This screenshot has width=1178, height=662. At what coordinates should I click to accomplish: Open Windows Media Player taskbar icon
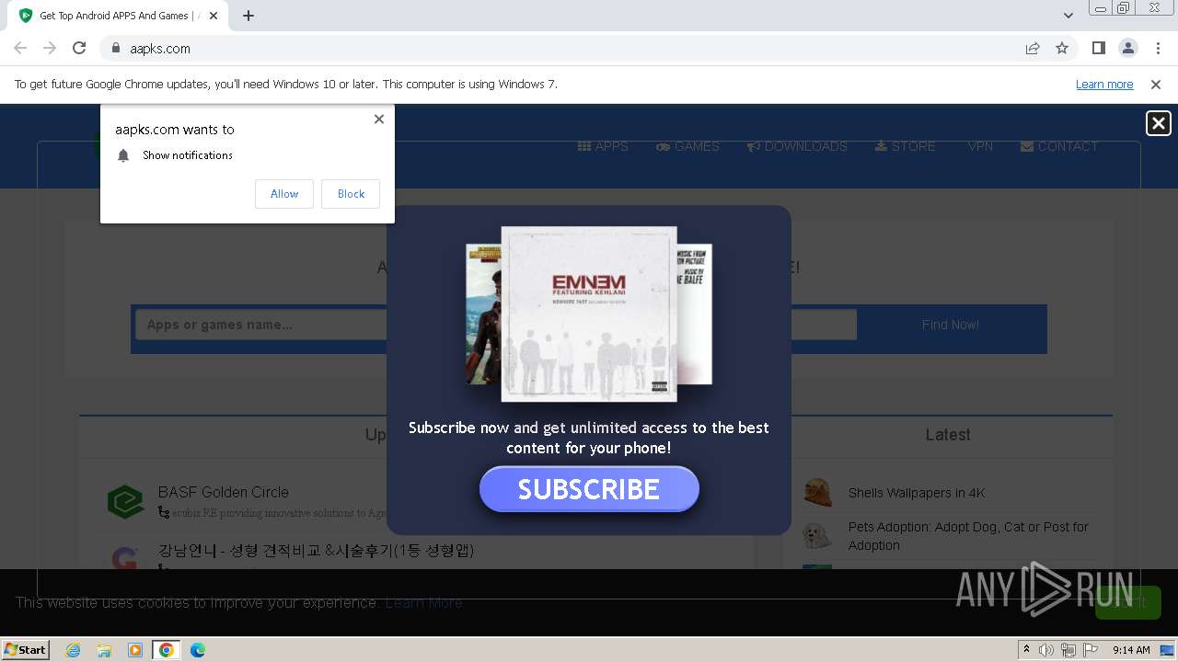point(135,650)
